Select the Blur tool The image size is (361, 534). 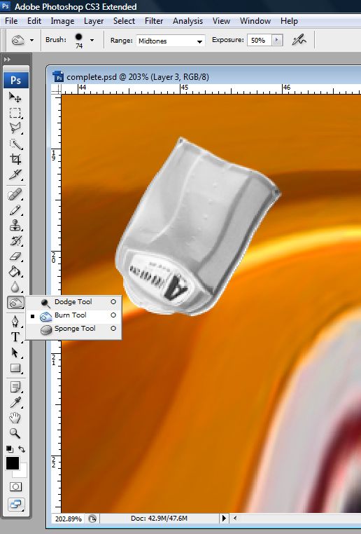pyautogui.click(x=15, y=287)
